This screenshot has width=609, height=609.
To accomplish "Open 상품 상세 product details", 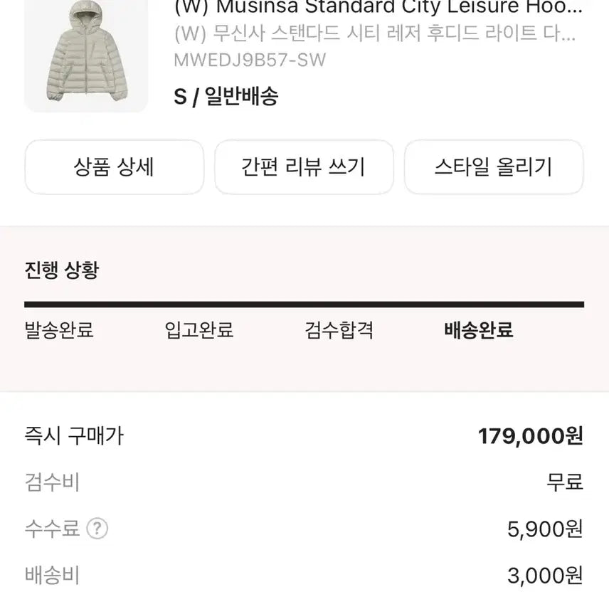I will (114, 167).
